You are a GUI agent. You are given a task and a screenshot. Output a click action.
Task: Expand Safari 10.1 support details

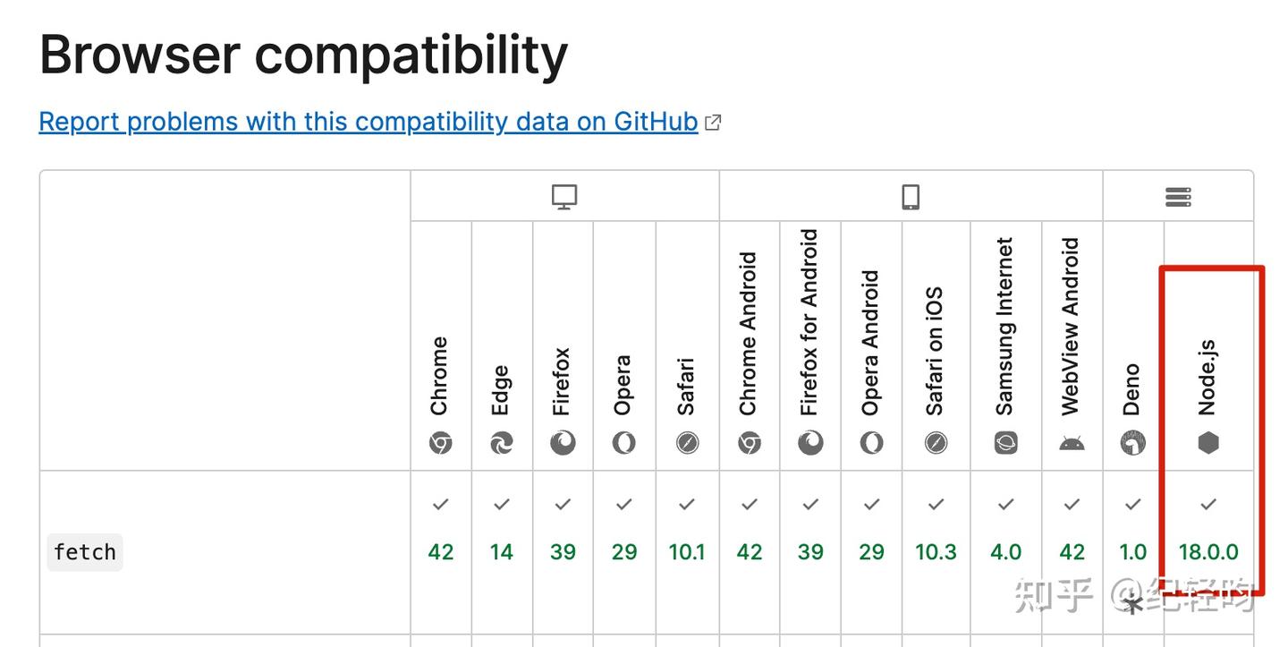coord(687,552)
